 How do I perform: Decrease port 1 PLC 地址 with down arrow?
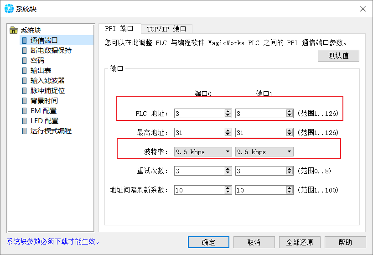[290, 115]
